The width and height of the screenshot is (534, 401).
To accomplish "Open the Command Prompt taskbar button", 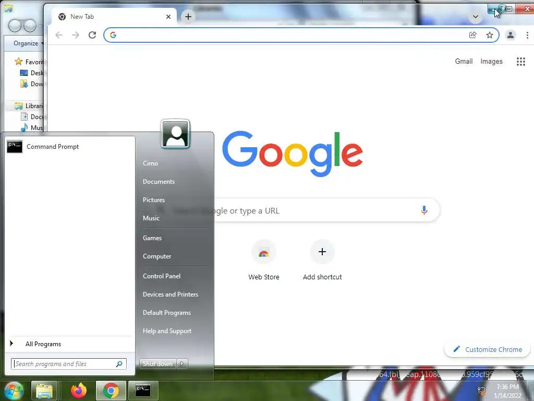I will [x=143, y=391].
